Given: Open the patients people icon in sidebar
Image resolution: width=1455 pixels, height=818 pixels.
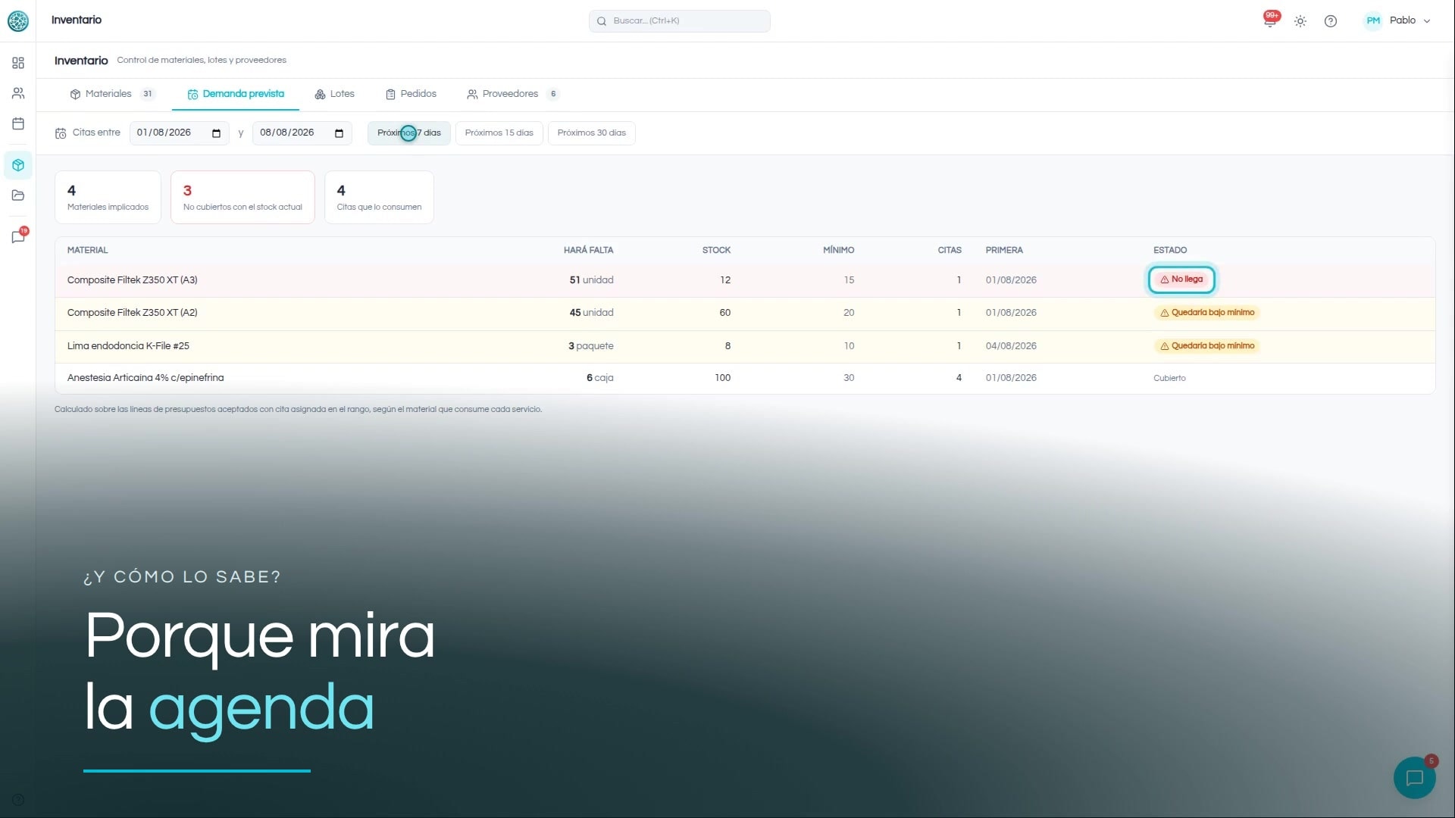Looking at the screenshot, I should click(x=18, y=93).
